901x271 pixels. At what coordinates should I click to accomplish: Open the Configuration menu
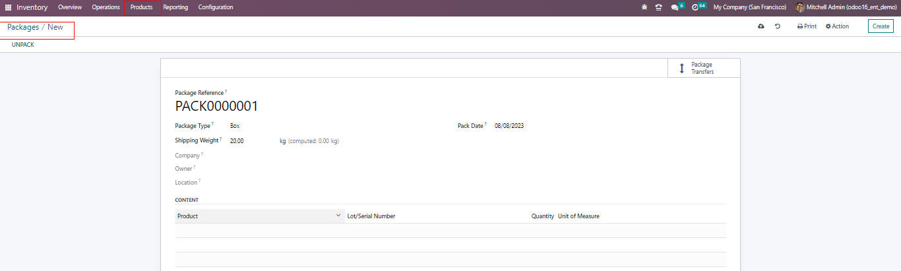coord(216,7)
